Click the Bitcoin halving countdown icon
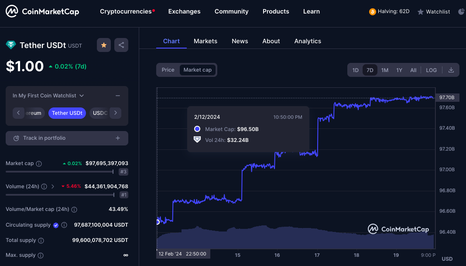 tap(372, 12)
